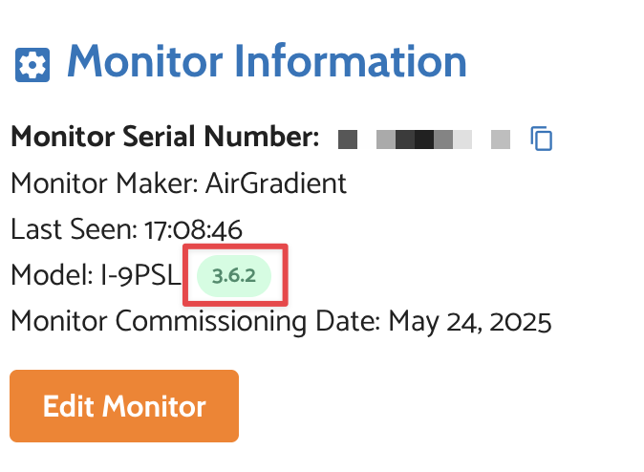Select the Monitor Serial Number label

point(164,139)
